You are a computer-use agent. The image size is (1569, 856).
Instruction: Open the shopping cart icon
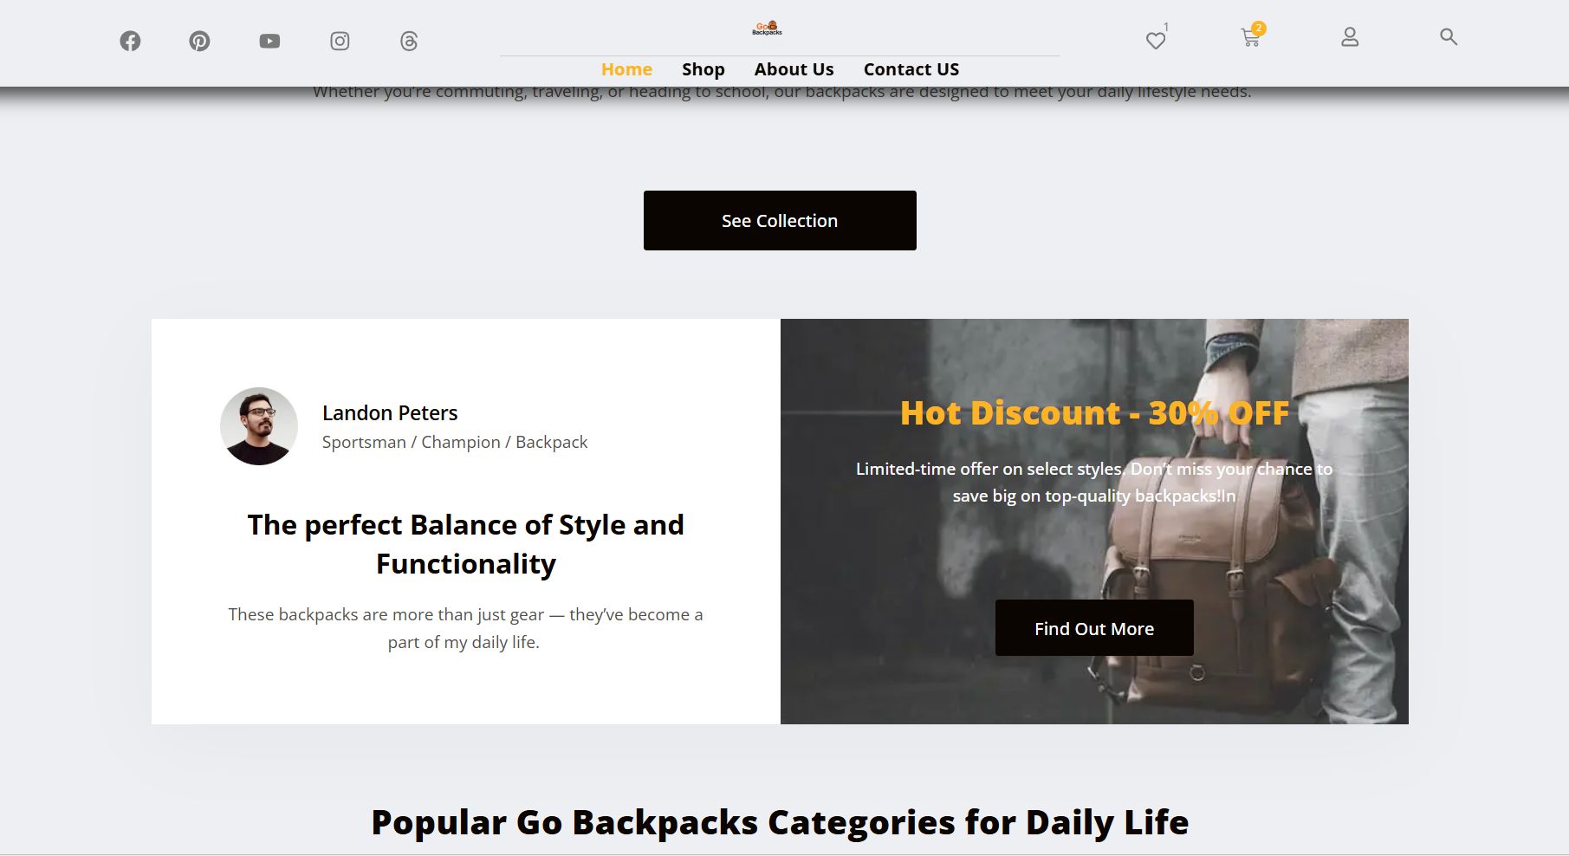1250,37
